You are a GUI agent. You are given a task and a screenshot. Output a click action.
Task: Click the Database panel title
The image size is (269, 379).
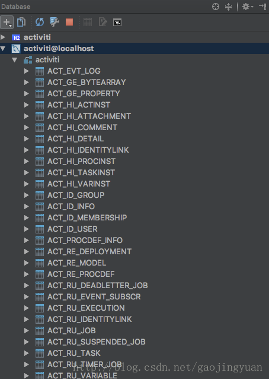pos(16,7)
